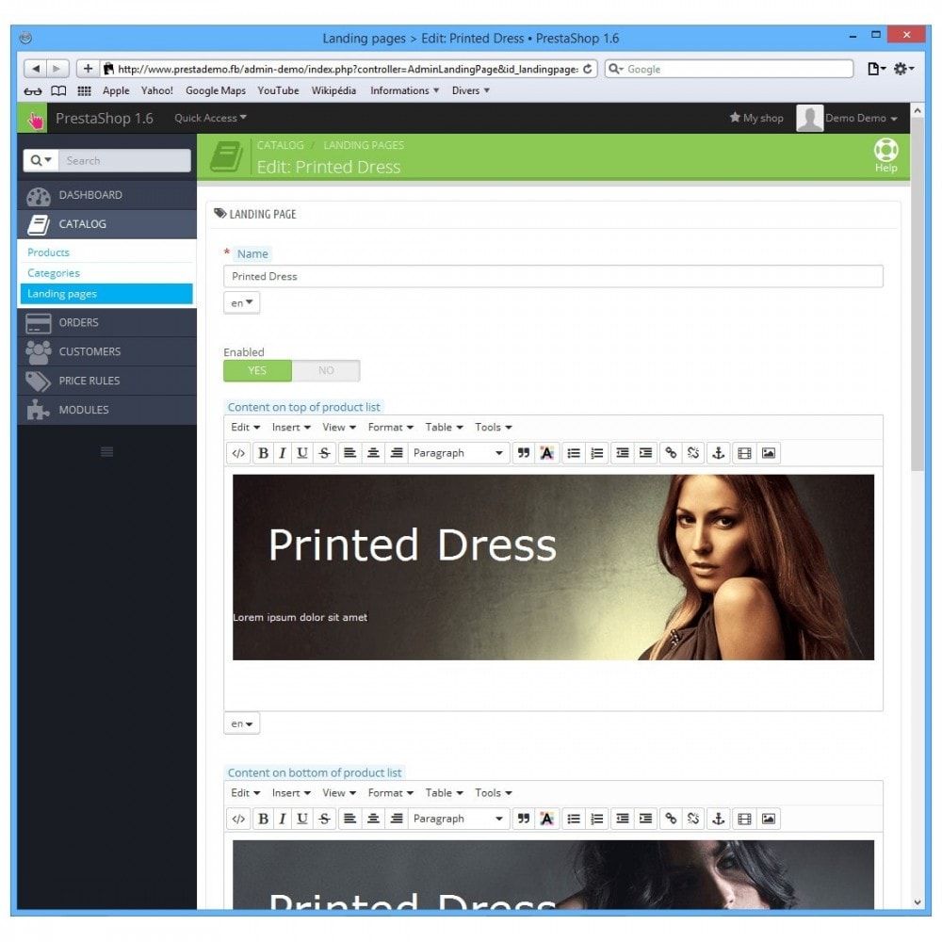Expand Quick Access dropdown
Screen dimensions: 942x942
coord(210,118)
